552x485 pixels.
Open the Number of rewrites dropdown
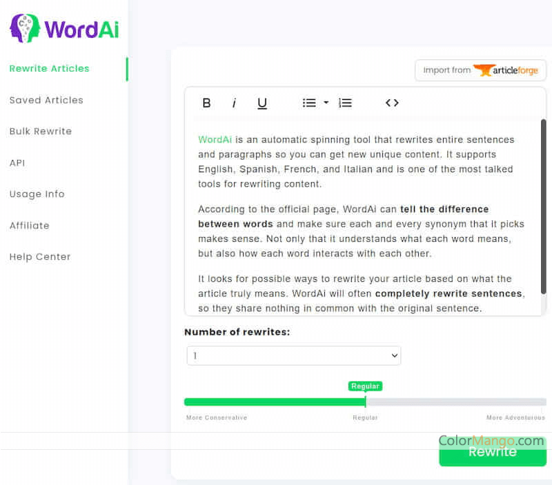tap(294, 355)
